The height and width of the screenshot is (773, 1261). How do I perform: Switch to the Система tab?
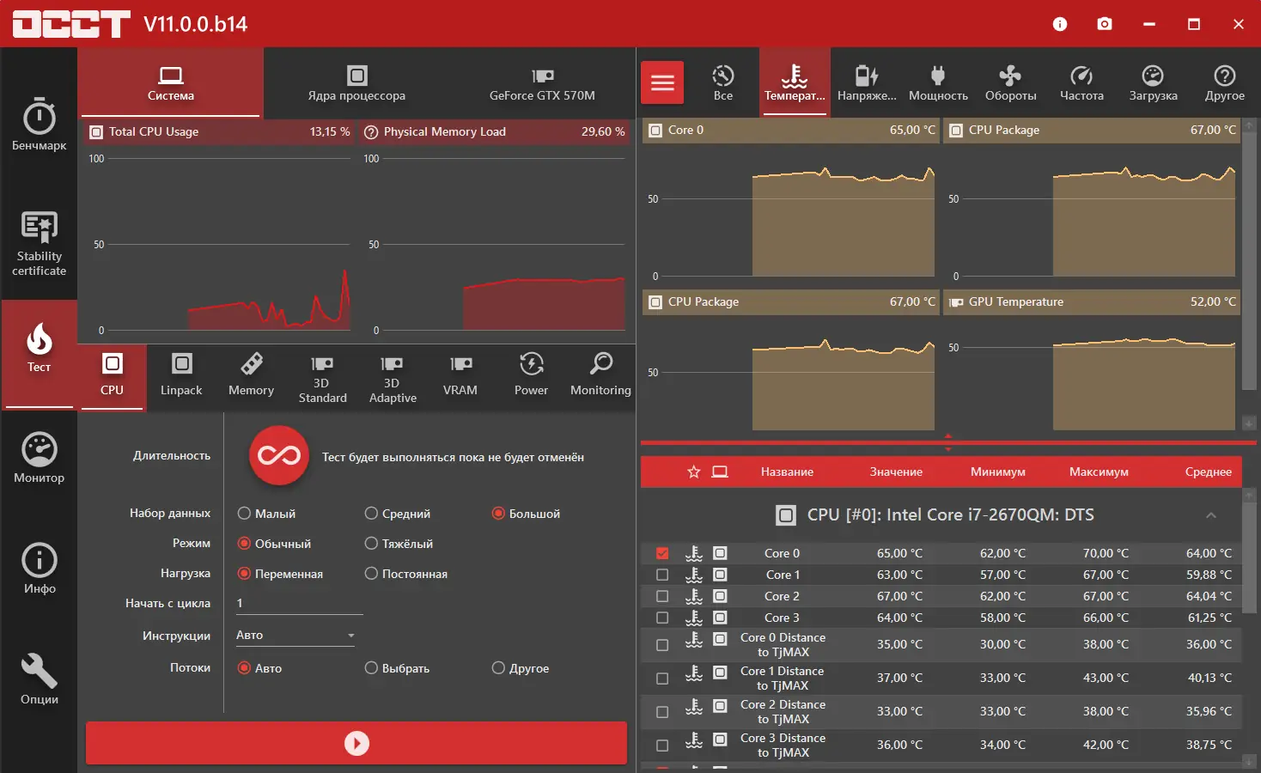170,82
